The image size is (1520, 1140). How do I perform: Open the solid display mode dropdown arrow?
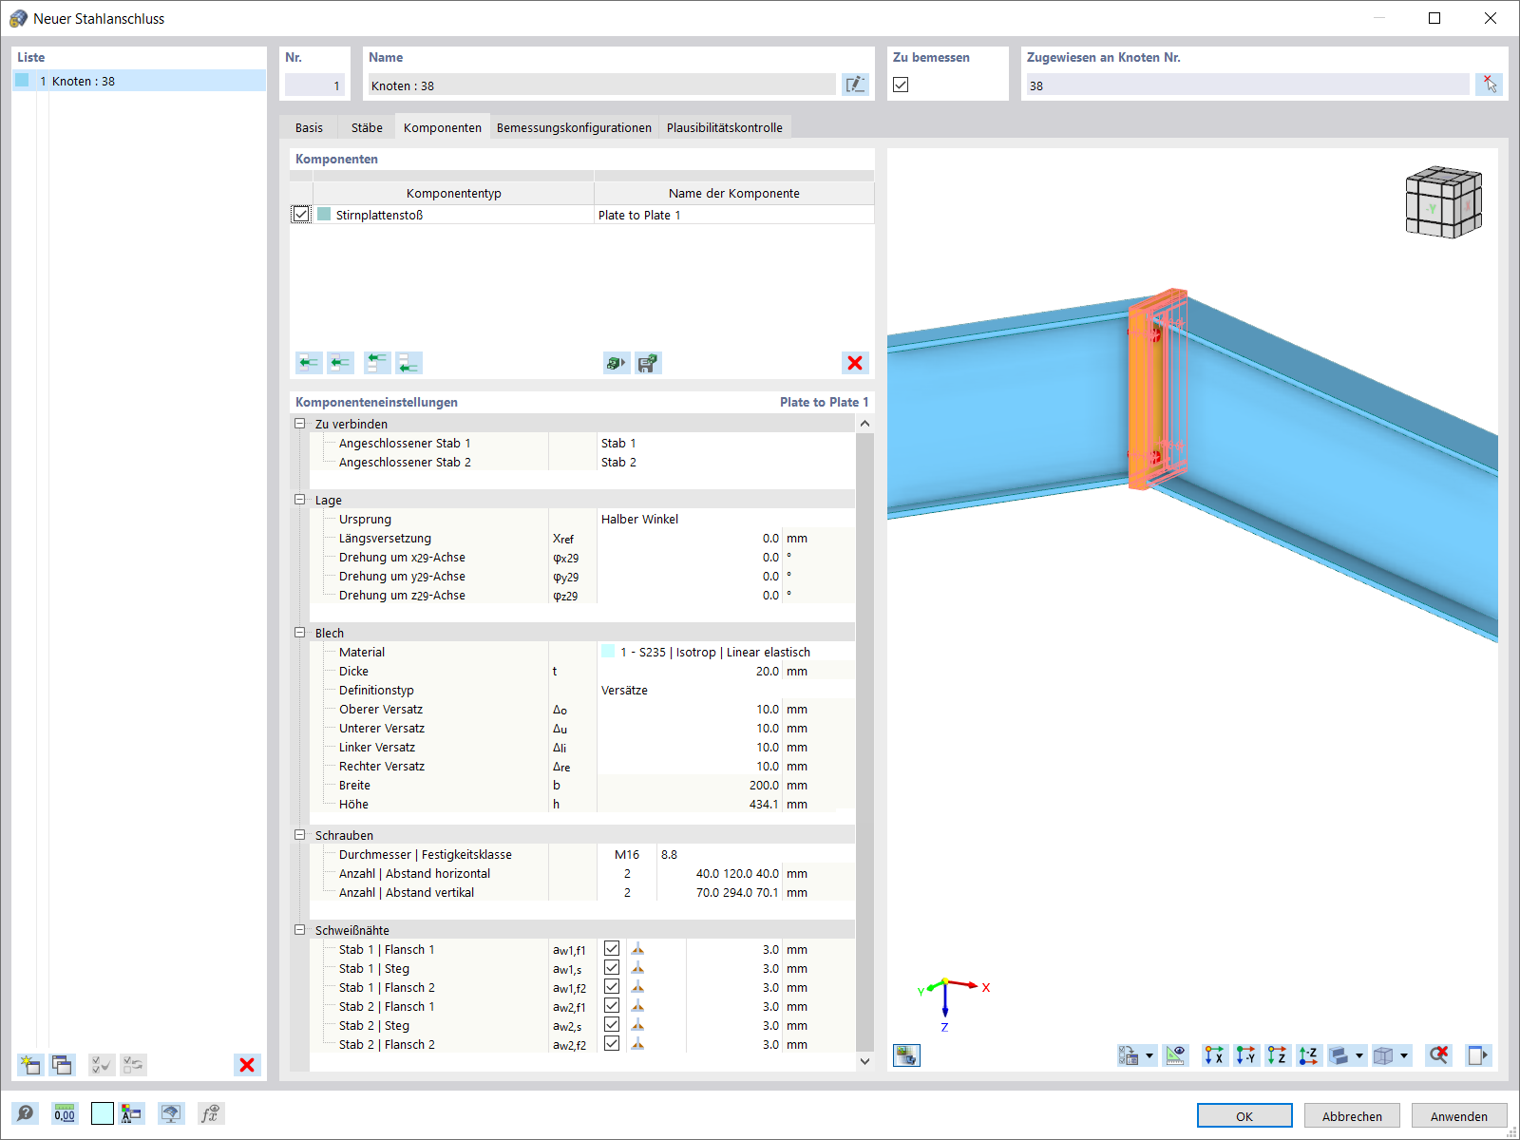(1359, 1054)
